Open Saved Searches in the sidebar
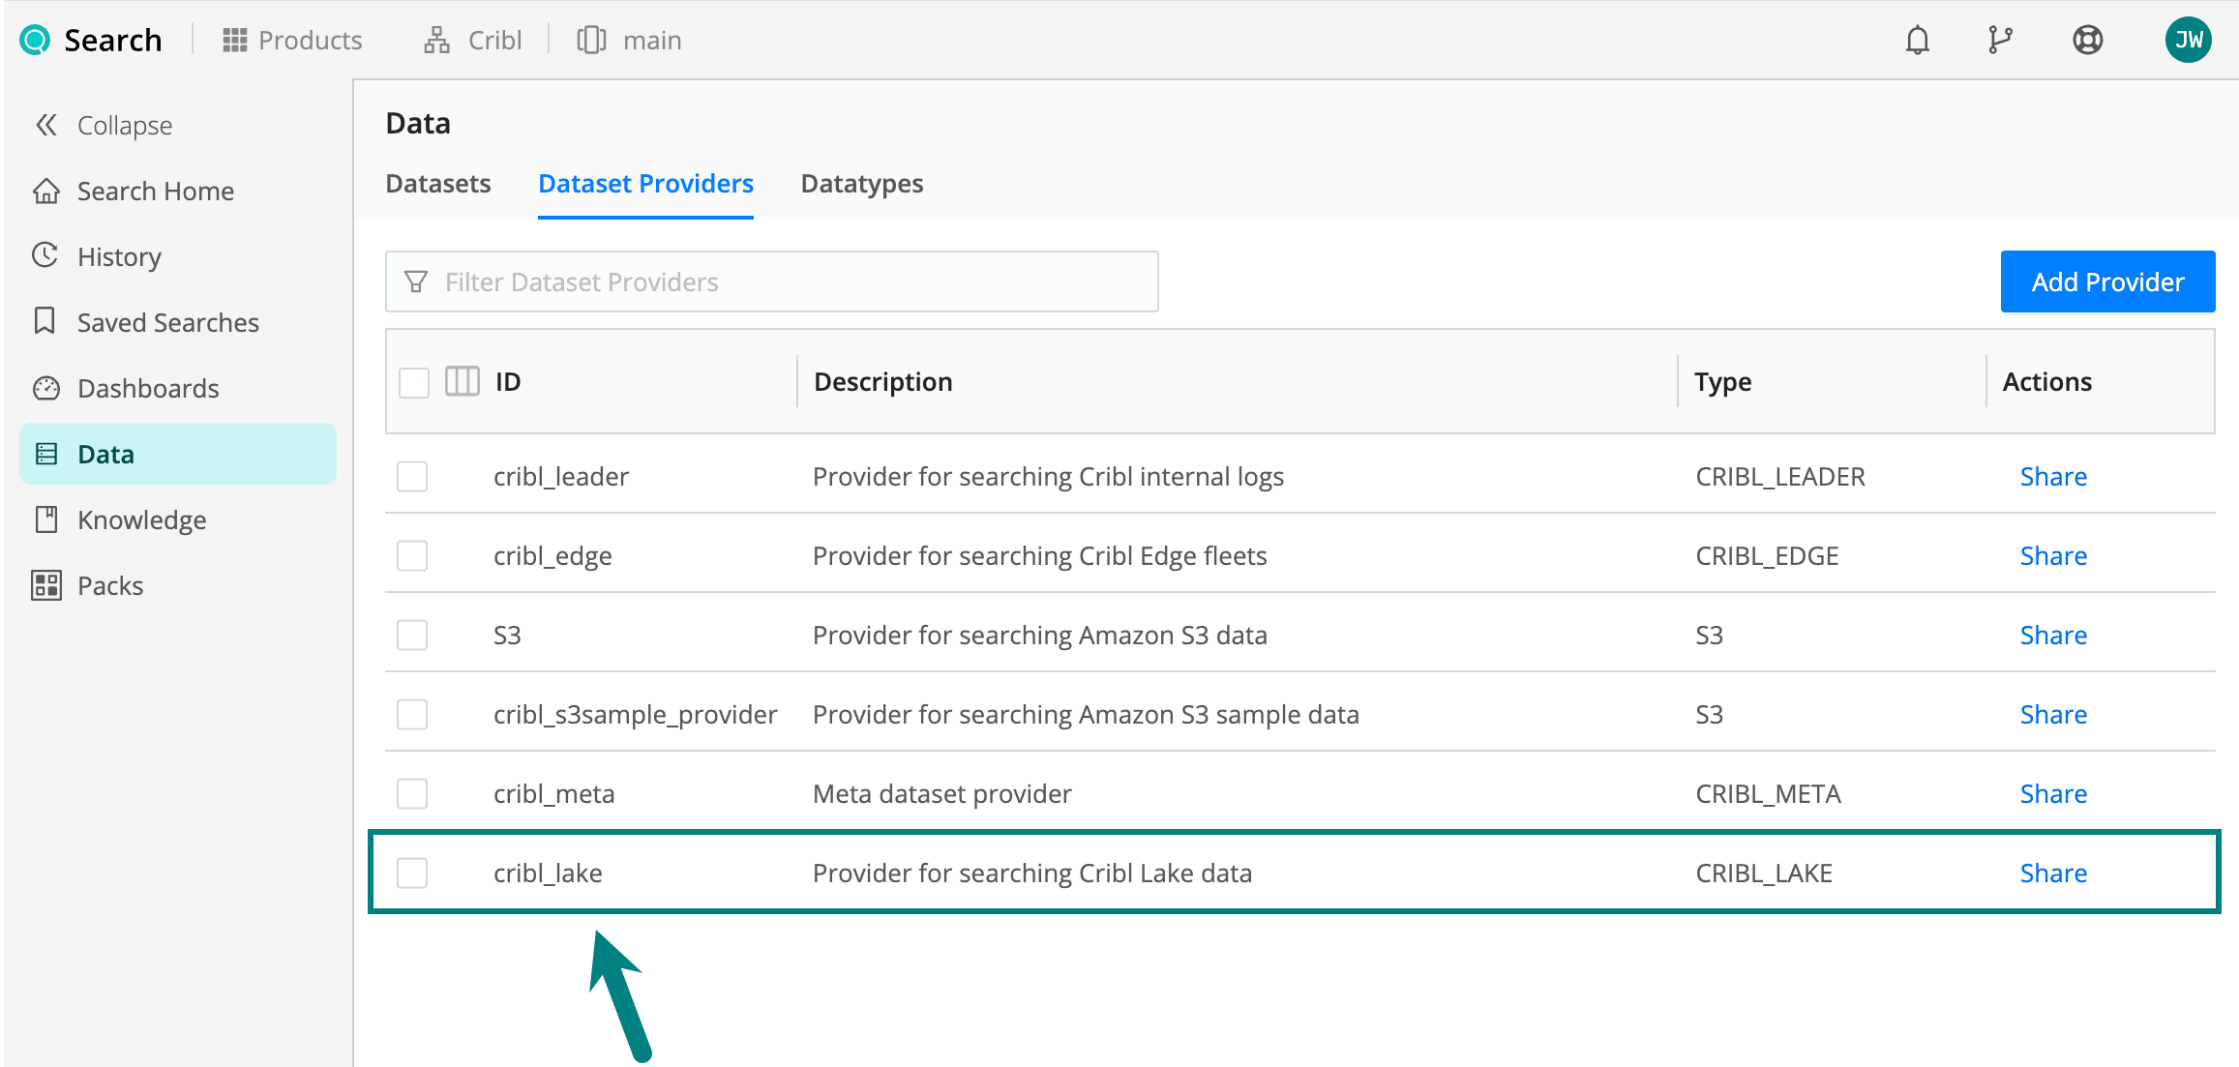The image size is (2239, 1067). (167, 323)
